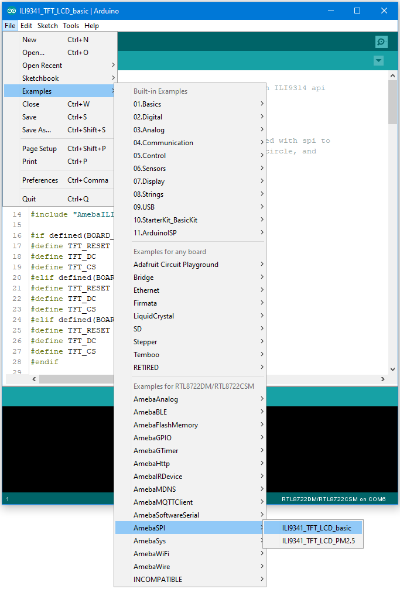Open the AmebaMDNS examples submenu

[190, 489]
